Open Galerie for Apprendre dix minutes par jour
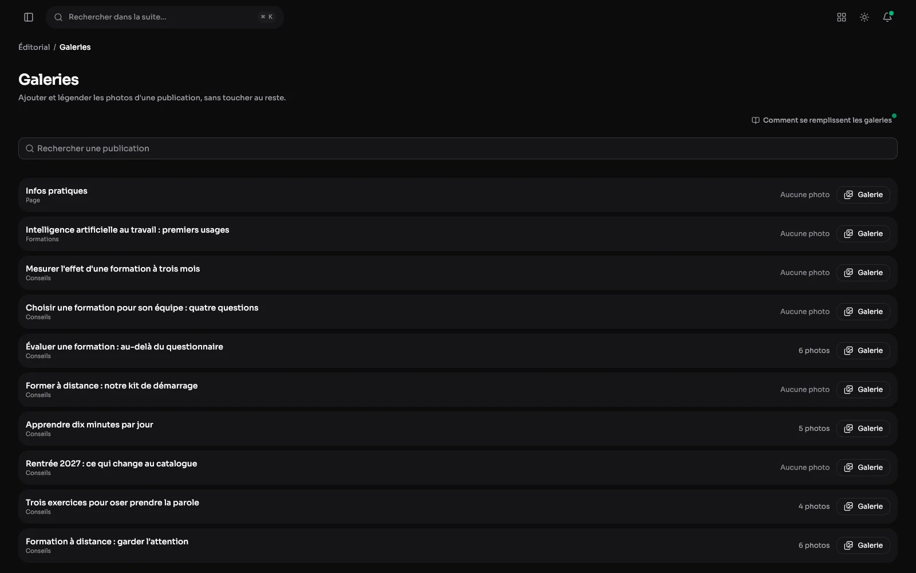Image resolution: width=916 pixels, height=573 pixels. coord(863,429)
